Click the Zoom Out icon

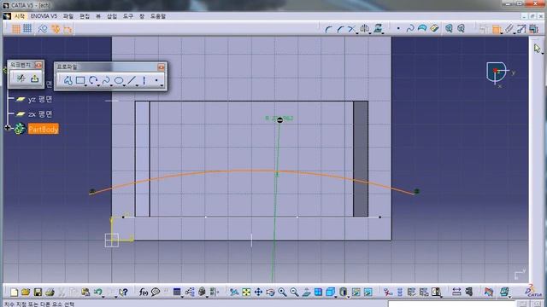point(294,292)
